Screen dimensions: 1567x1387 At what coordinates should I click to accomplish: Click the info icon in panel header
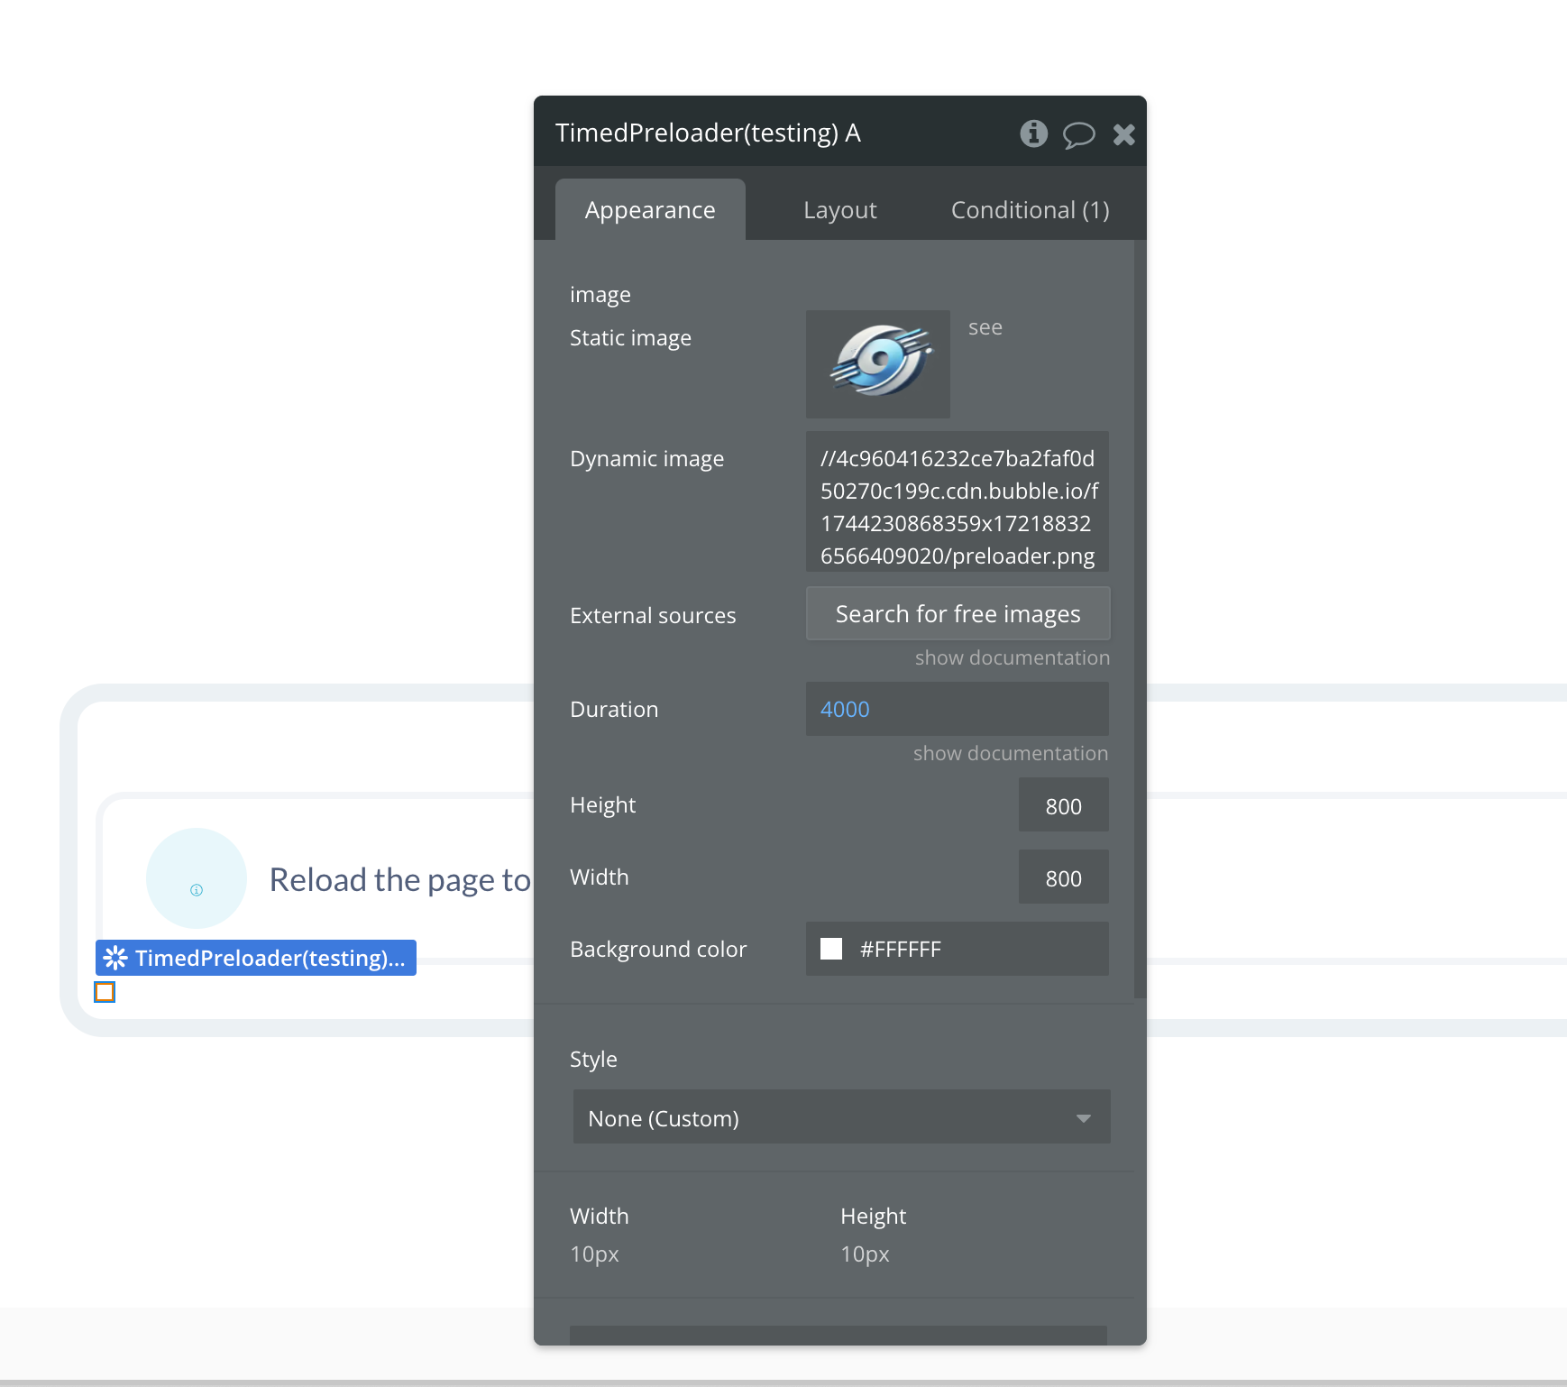pos(1033,133)
